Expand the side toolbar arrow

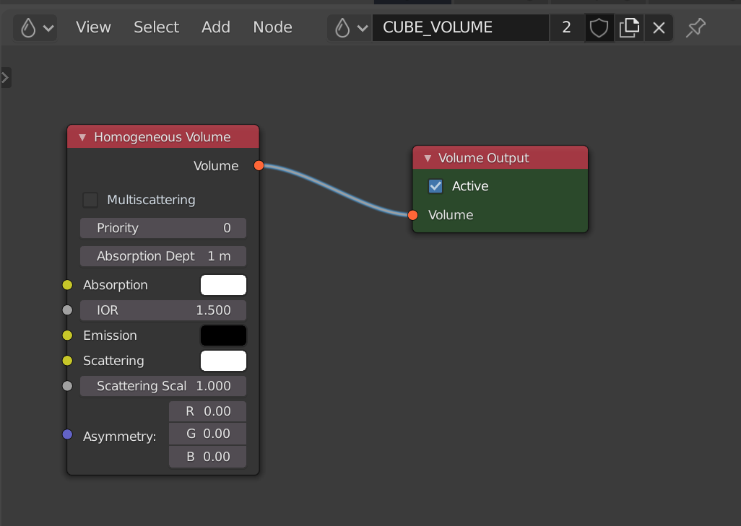click(x=6, y=77)
